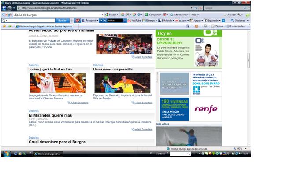Open 'El Mirandés quiere más' headline

pos(50,115)
